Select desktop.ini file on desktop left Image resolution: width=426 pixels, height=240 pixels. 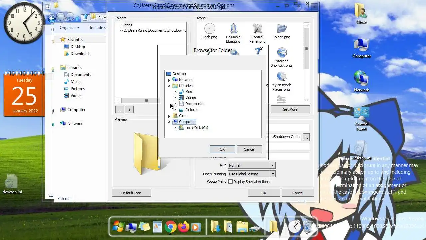pyautogui.click(x=12, y=184)
